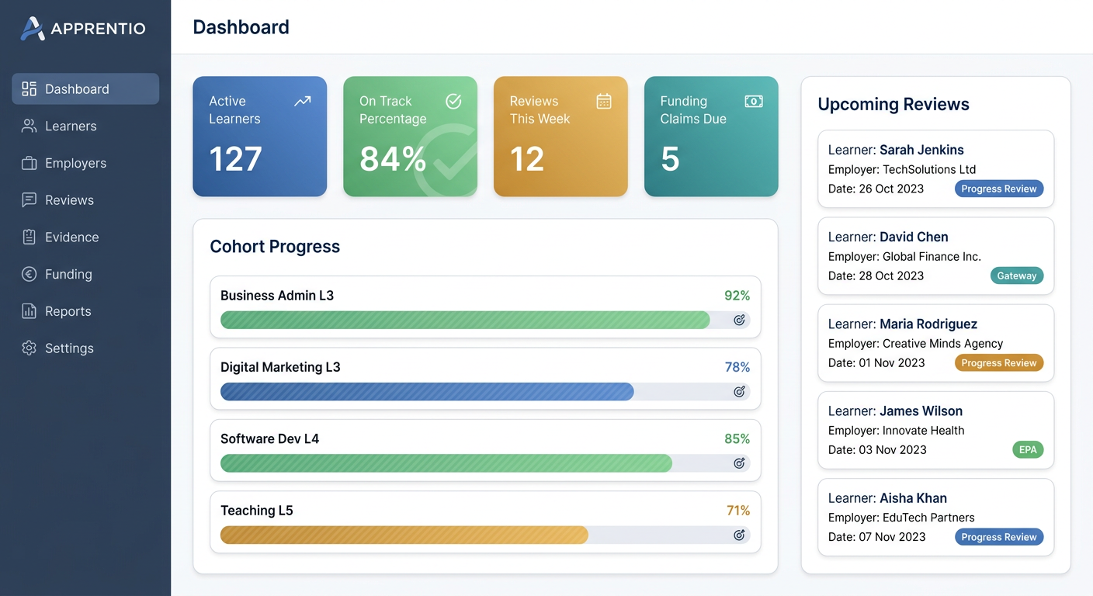Click target icon on Digital Marketing L3 bar
1093x596 pixels.
[x=739, y=391]
